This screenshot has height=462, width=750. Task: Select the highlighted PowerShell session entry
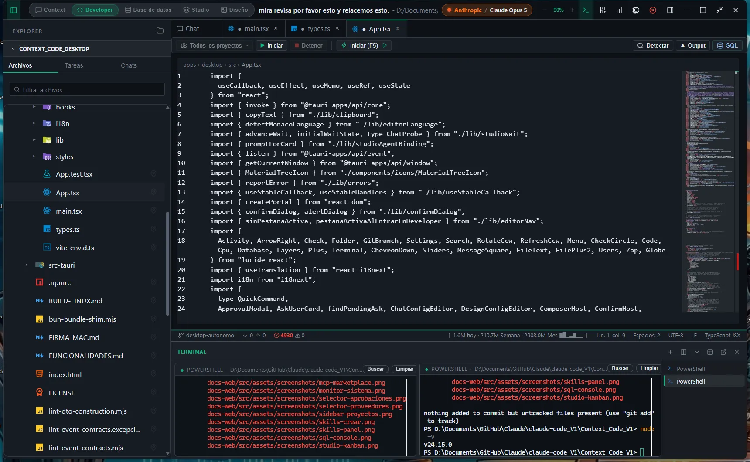(703, 381)
